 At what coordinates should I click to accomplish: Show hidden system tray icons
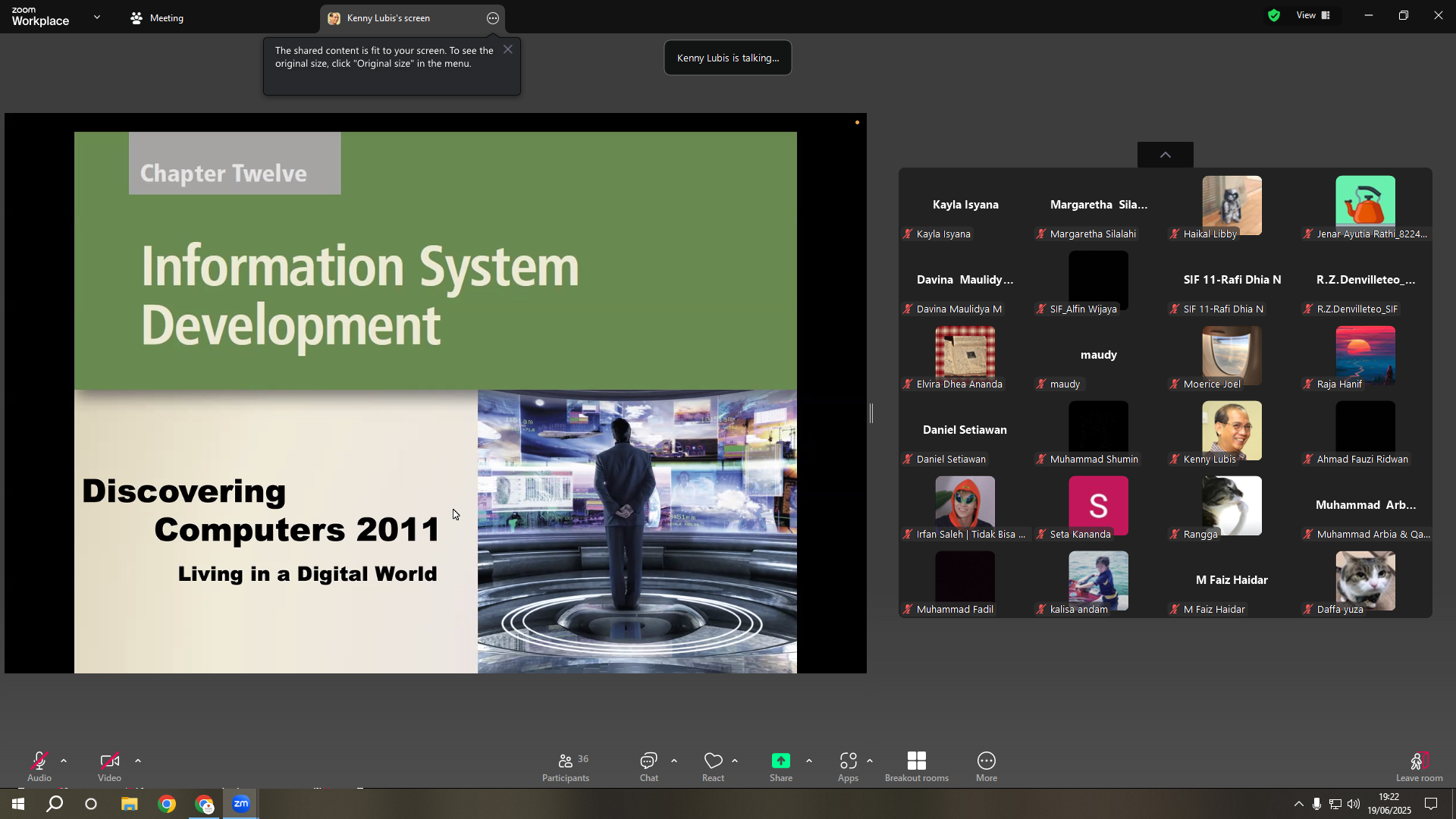point(1299,804)
